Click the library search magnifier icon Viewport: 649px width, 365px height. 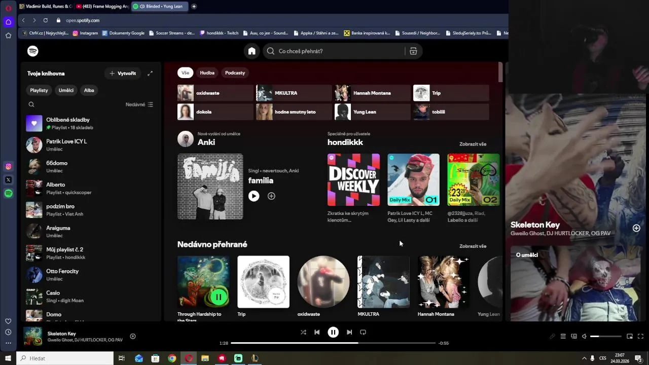coord(31,104)
